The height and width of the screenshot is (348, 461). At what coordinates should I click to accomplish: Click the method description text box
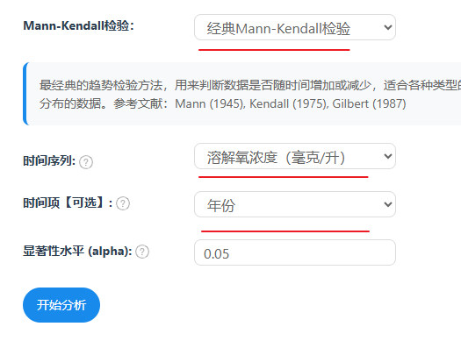pyautogui.click(x=242, y=94)
